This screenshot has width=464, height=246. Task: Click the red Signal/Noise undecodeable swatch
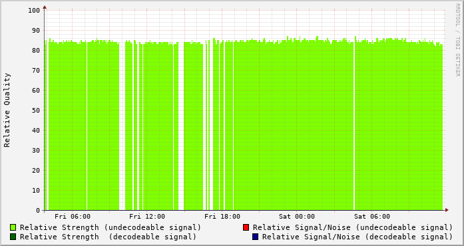246,227
